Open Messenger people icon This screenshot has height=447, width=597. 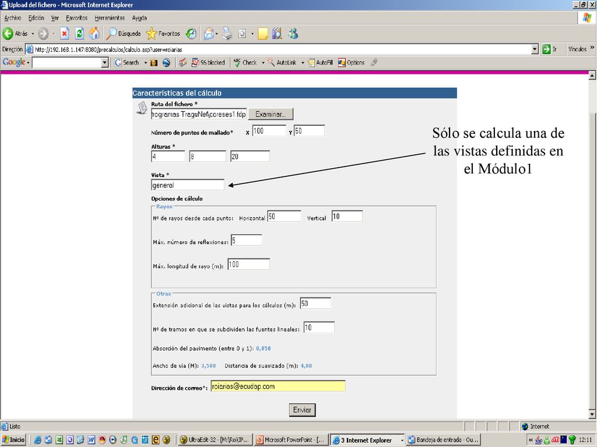click(x=293, y=34)
